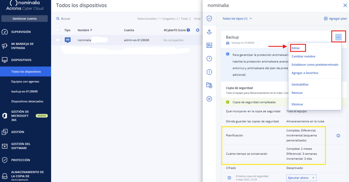Choose Deshabilitar in the plan menu
This screenshot has width=349, height=182.
pyautogui.click(x=300, y=84)
